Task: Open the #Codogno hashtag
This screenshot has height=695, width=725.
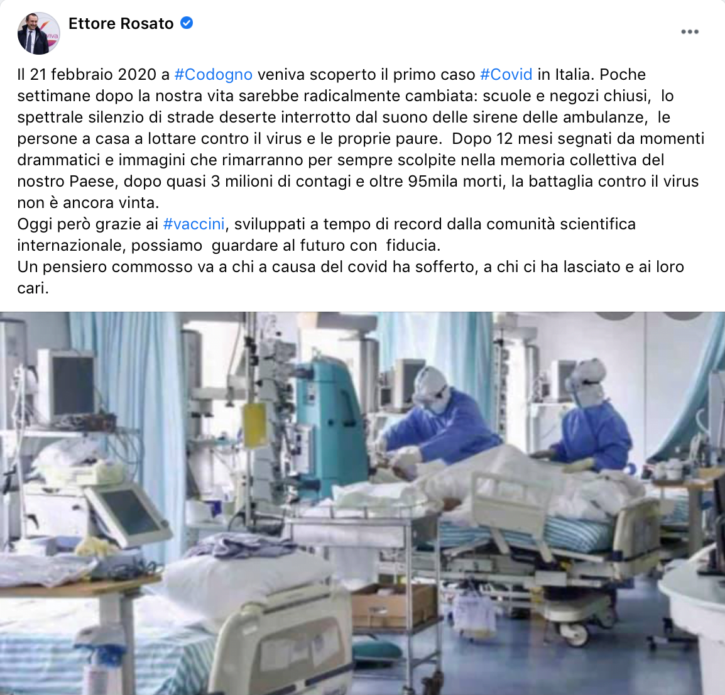Action: click(213, 74)
